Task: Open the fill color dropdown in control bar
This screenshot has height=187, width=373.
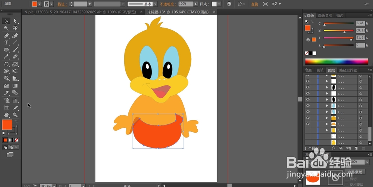Action: coord(40,4)
